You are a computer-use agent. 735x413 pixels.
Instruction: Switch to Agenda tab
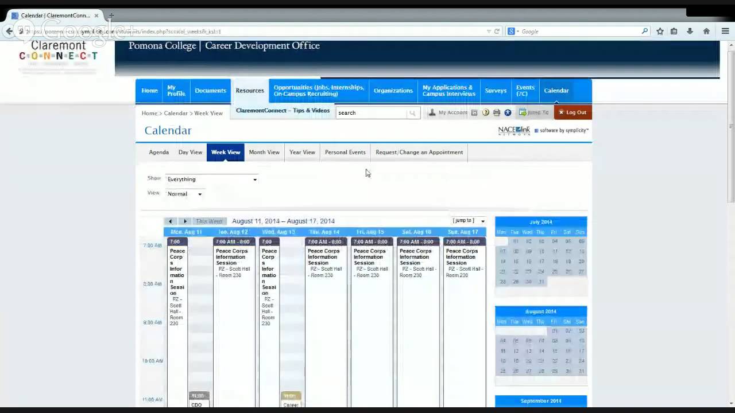pyautogui.click(x=159, y=153)
